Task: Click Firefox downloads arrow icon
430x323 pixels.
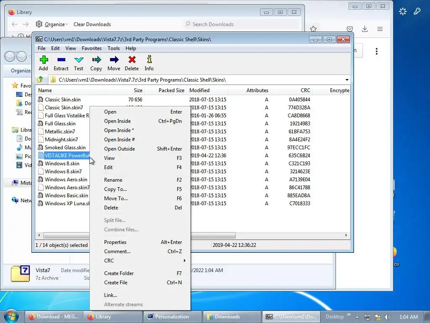Action: point(365,29)
